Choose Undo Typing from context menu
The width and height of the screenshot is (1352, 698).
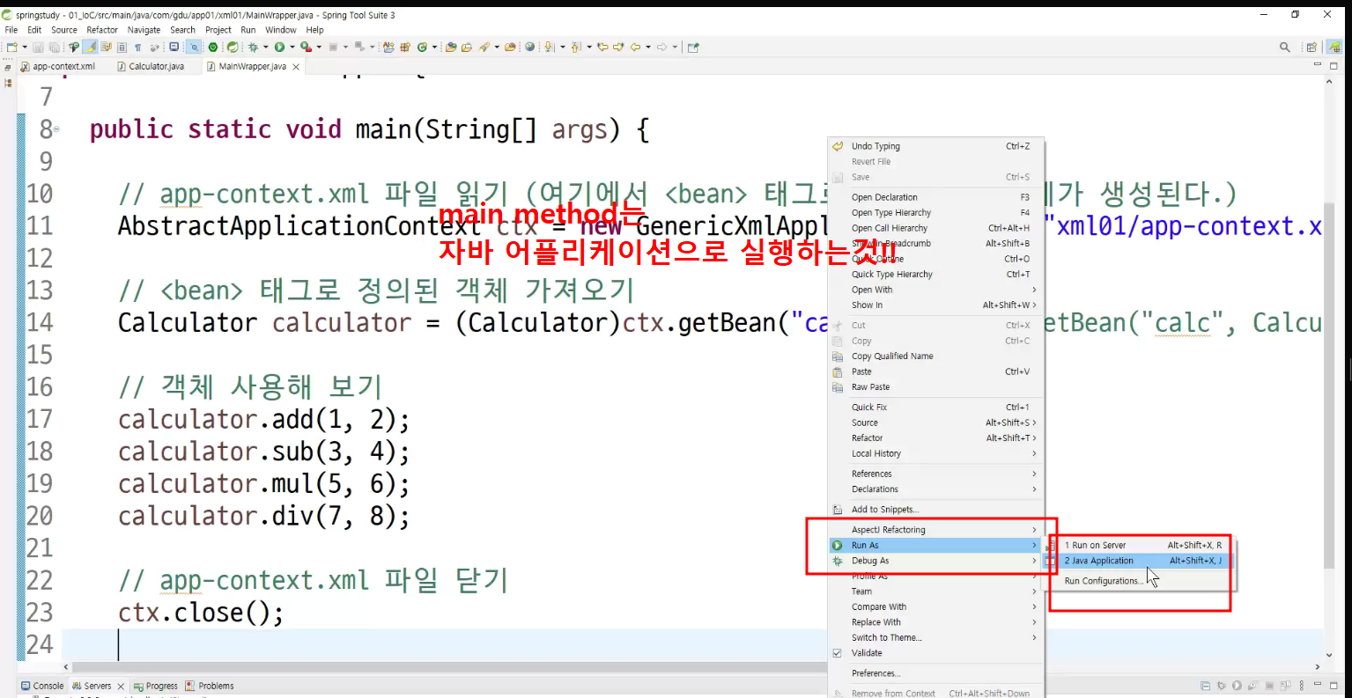point(935,146)
